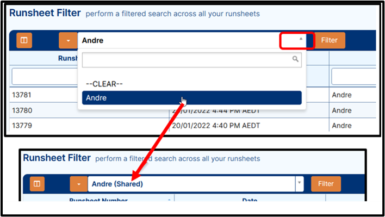Click the bottom Filter button
Image resolution: width=385 pixels, height=217 pixels.
tap(326, 184)
